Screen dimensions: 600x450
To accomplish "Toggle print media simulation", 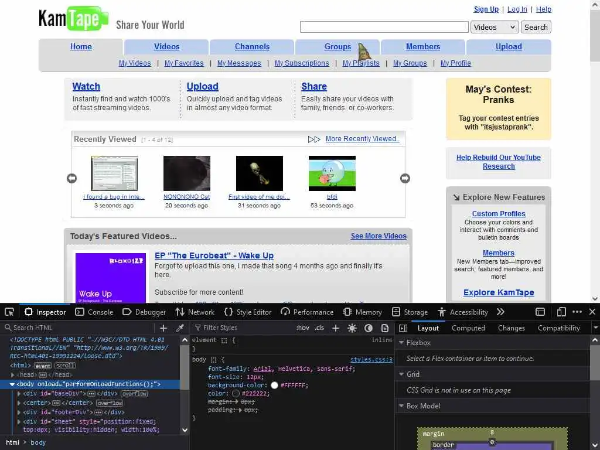I will [385, 328].
